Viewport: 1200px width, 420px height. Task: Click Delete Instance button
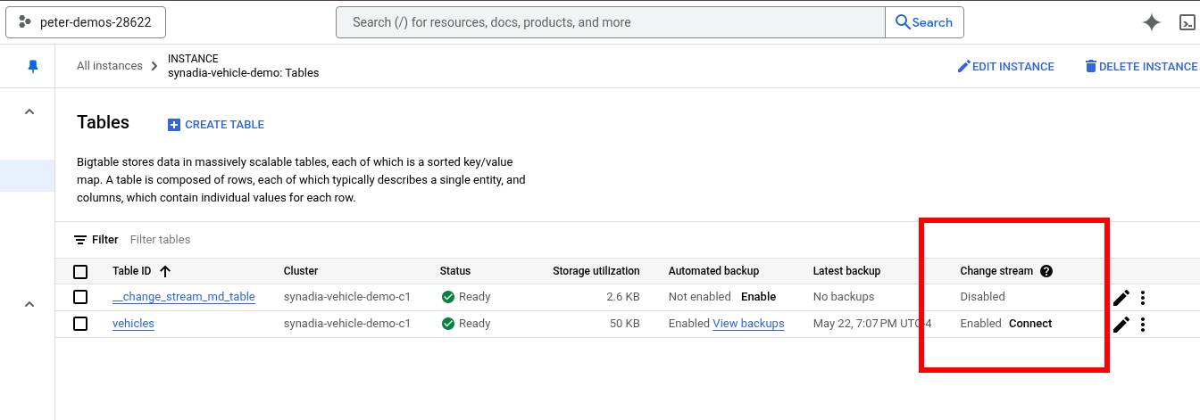(x=1140, y=67)
